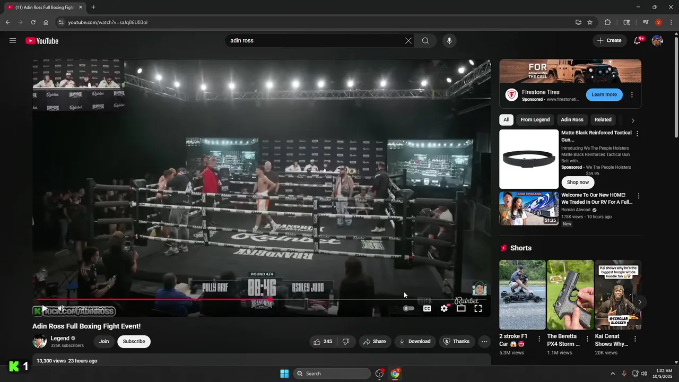The image size is (679, 382).
Task: Clear the search box with X icon
Action: (x=408, y=41)
